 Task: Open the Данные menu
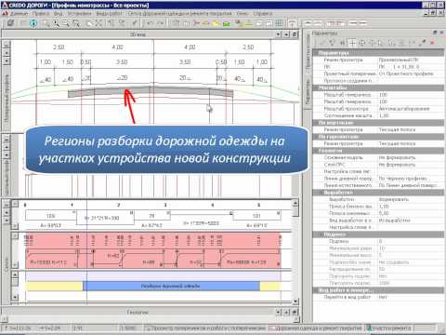pyautogui.click(x=19, y=14)
